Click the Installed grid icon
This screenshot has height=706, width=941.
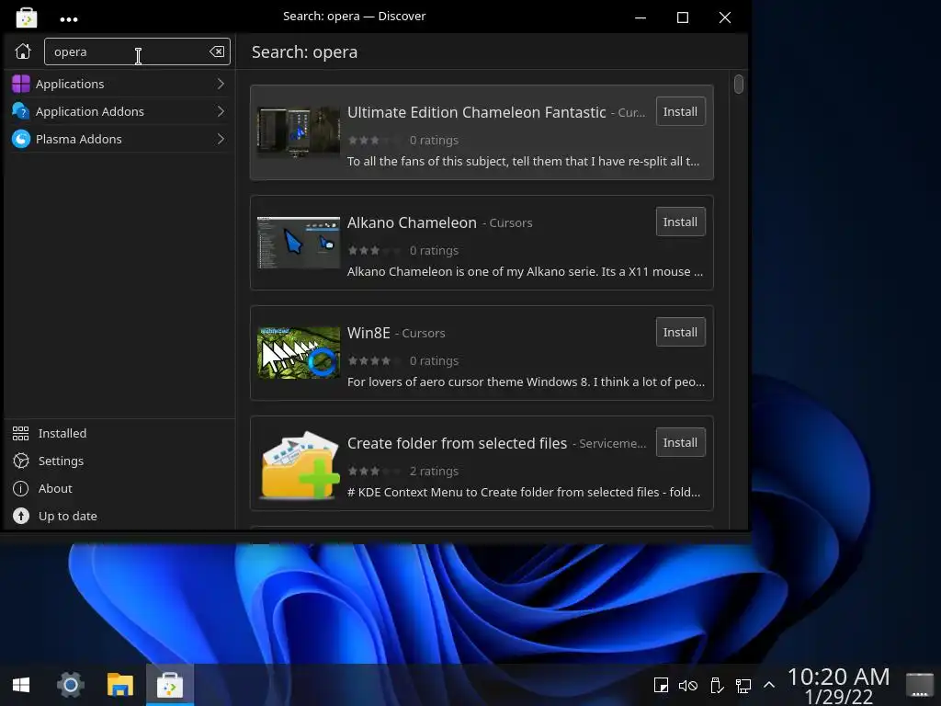(x=21, y=434)
